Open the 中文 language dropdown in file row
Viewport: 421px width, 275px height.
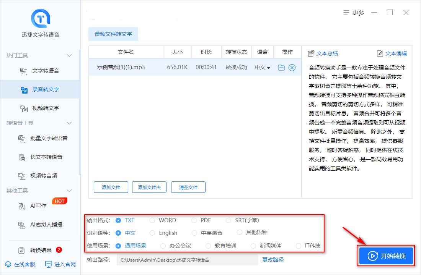pyautogui.click(x=263, y=68)
